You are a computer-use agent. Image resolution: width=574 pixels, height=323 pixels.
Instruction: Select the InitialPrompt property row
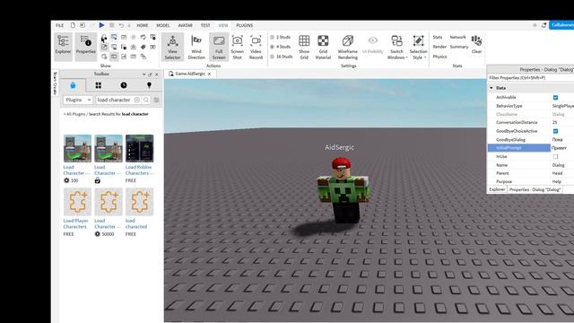[531, 147]
